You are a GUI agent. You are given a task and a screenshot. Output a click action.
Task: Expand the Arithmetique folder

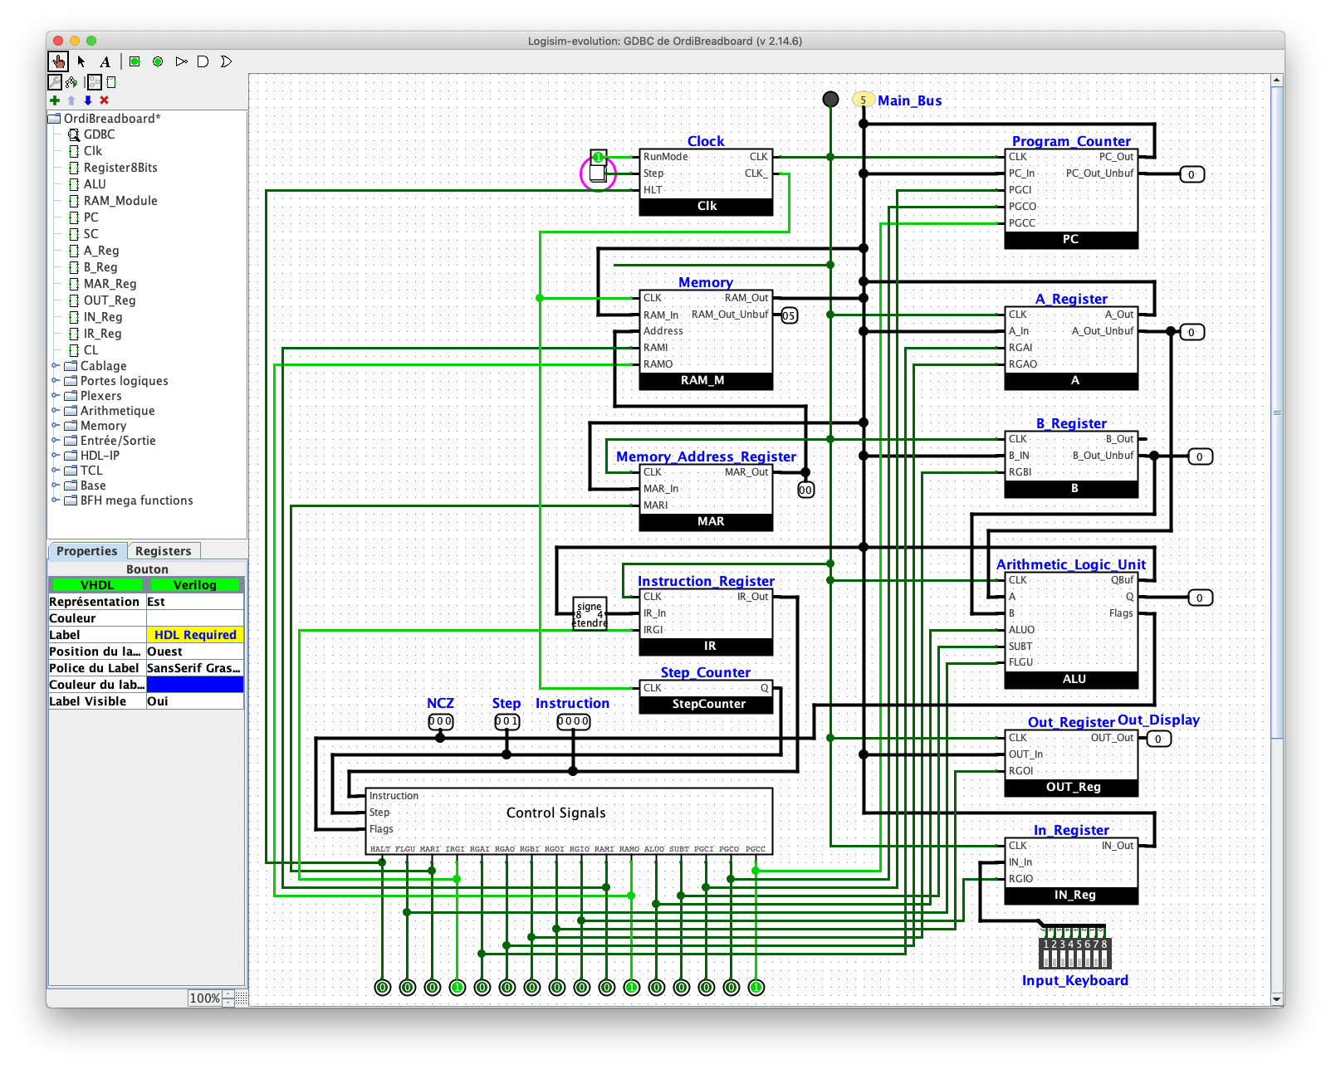(x=56, y=410)
